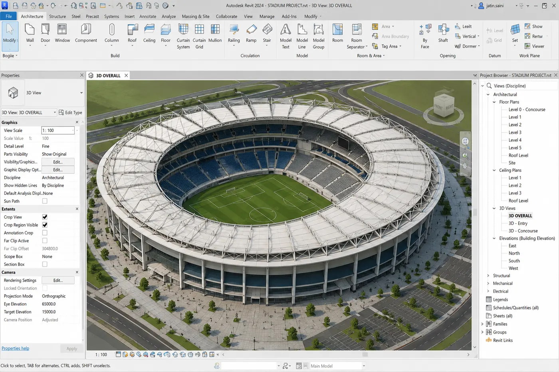Uncheck the Crop View checkbox
Screen dimensions: 559x372
(x=45, y=217)
